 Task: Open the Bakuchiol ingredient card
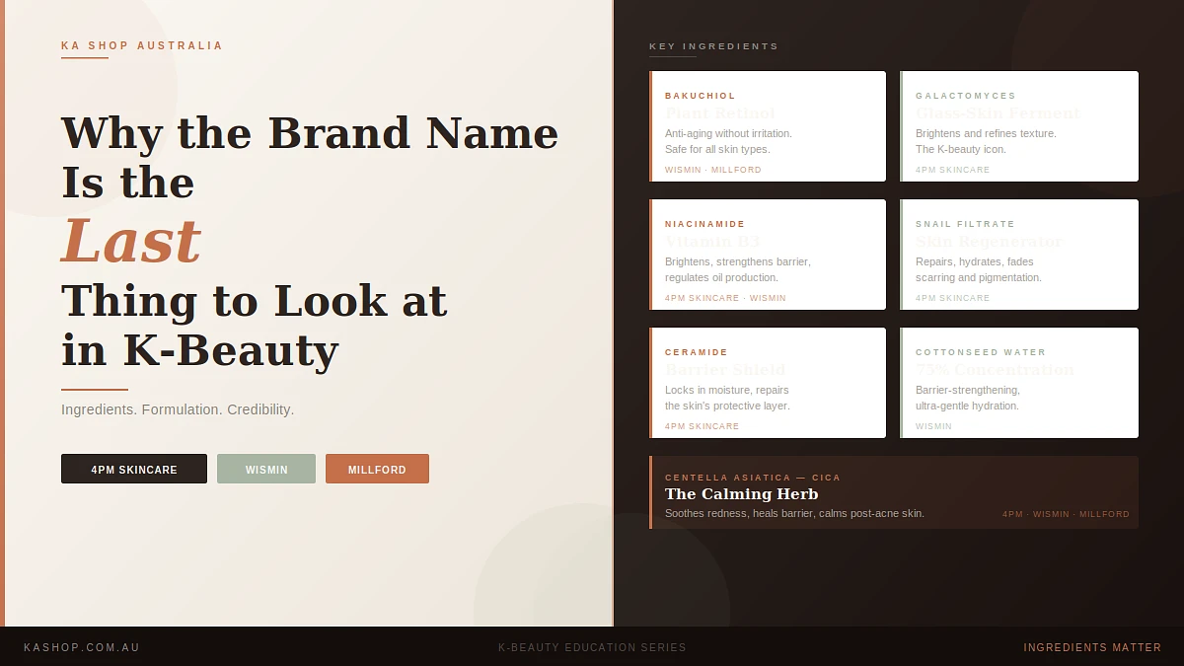coord(768,126)
